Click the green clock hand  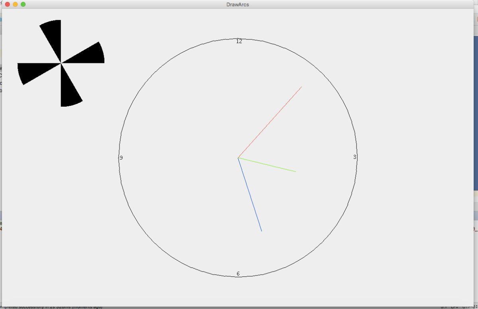pyautogui.click(x=267, y=165)
